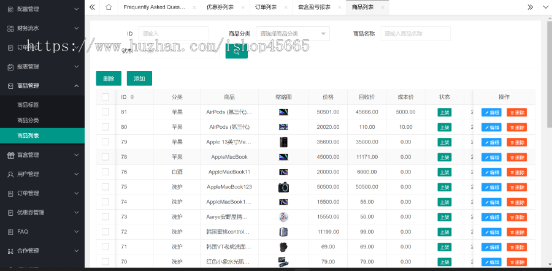Click the home icon tab
Image resolution: width=552 pixels, height=271 pixels.
pyautogui.click(x=109, y=7)
